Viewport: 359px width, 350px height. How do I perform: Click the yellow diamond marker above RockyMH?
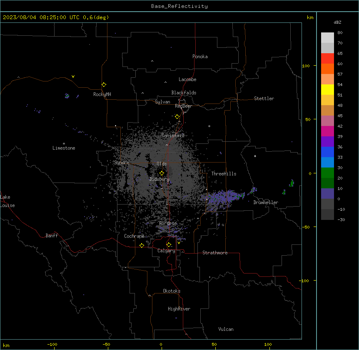coord(104,85)
